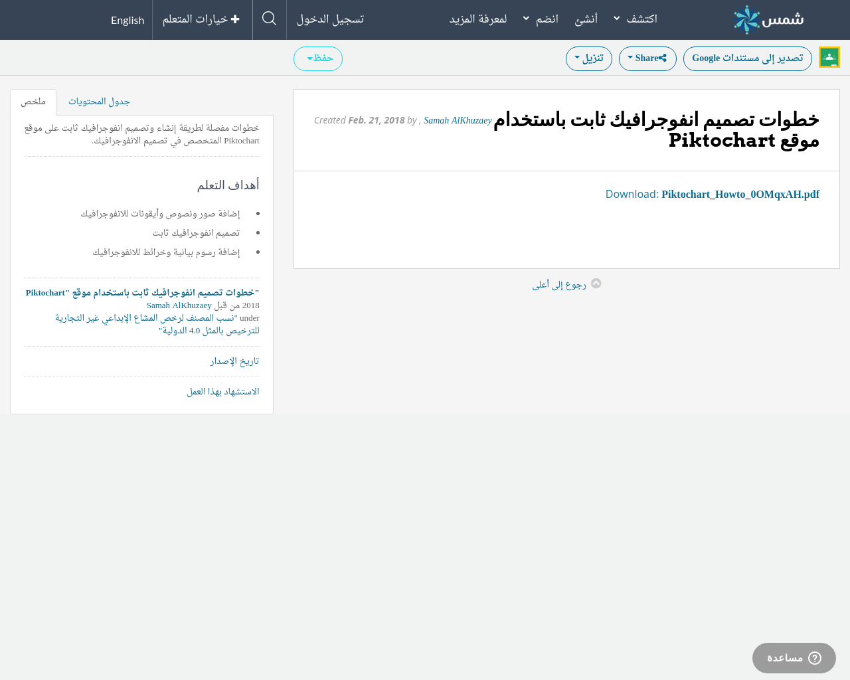Open لمعرفة المزيد in the top navigation
Viewport: 850px width, 680px height.
coord(477,19)
